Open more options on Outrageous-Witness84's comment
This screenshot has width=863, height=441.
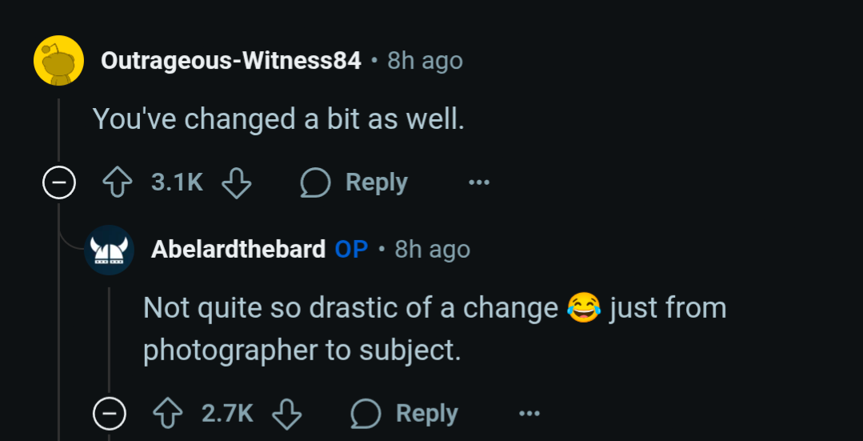tap(479, 182)
